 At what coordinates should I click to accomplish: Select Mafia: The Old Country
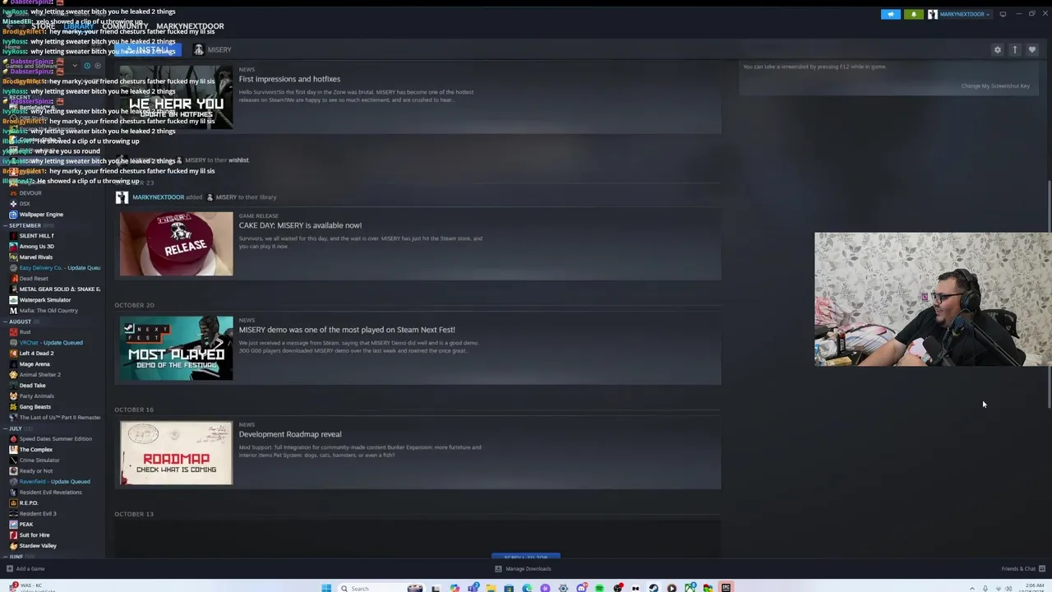click(x=48, y=311)
